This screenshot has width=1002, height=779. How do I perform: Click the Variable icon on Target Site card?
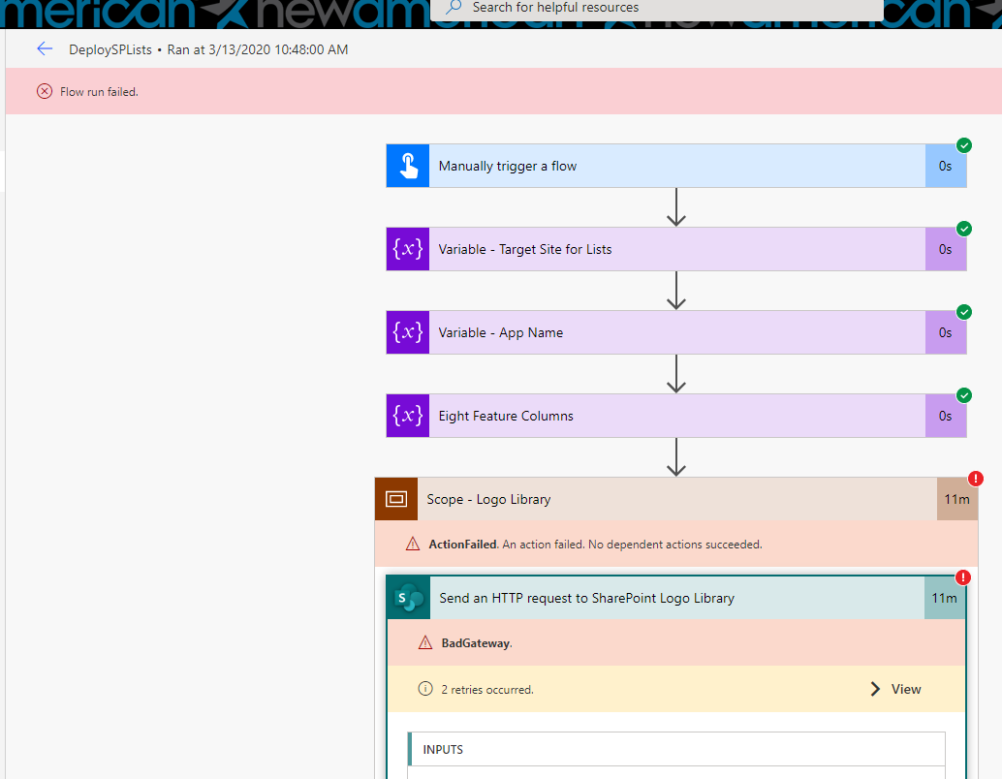(407, 249)
